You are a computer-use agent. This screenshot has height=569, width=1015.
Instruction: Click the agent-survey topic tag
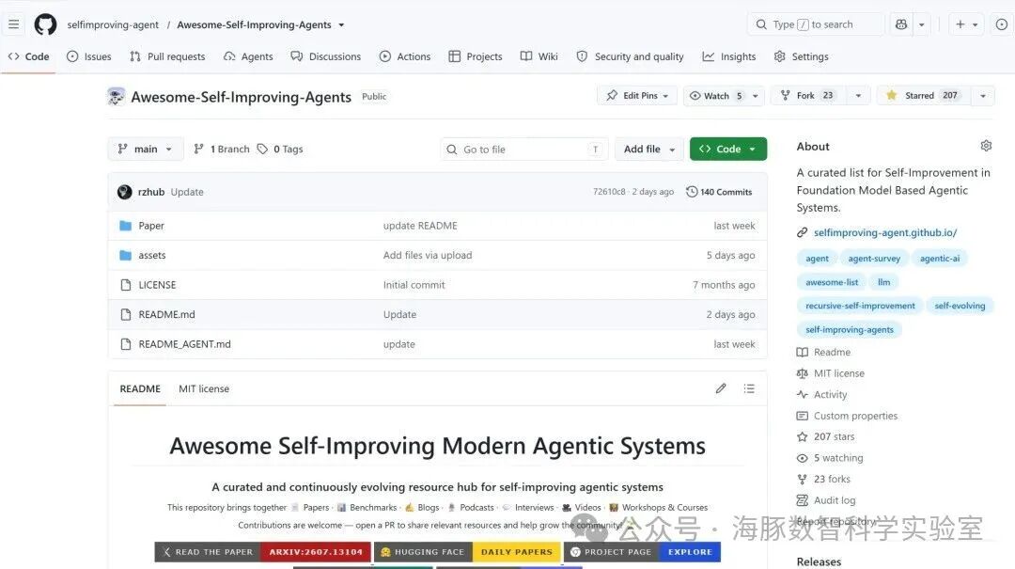pos(874,258)
